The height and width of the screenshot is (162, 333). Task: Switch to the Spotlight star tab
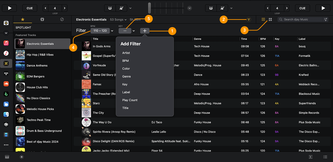coord(23,19)
